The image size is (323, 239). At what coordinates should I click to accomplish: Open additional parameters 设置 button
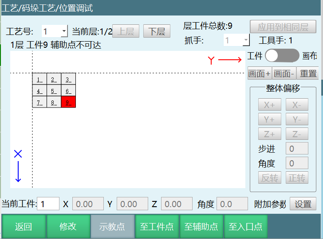(x=303, y=204)
